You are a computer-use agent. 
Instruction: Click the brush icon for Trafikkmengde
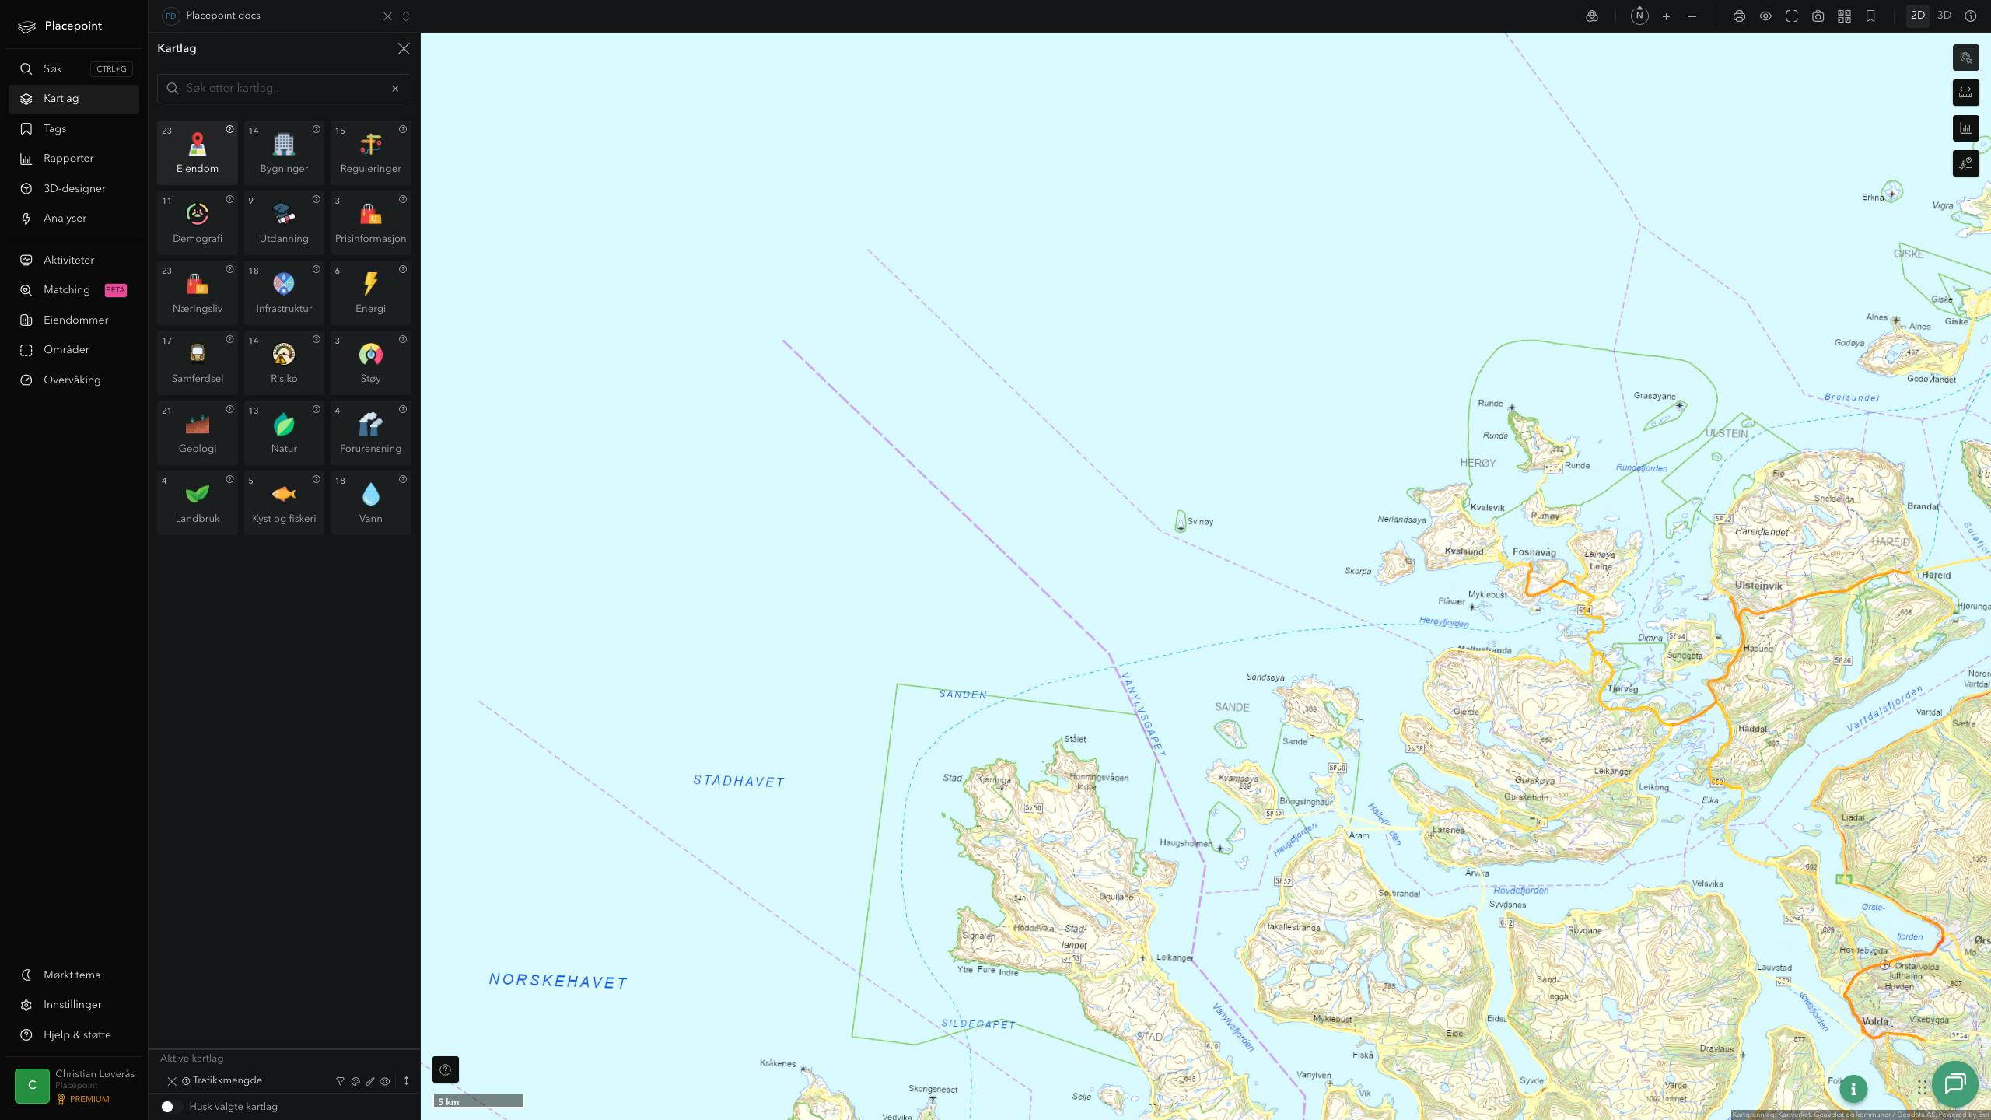click(370, 1081)
